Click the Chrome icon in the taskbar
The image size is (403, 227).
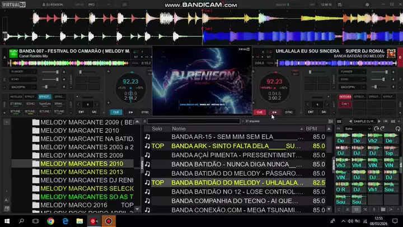[x=51, y=221]
